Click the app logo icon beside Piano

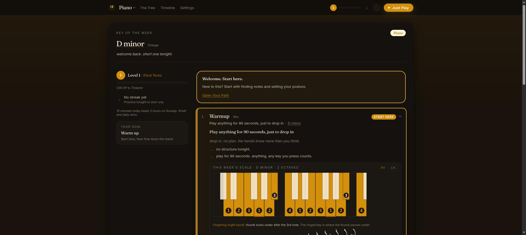[112, 7]
